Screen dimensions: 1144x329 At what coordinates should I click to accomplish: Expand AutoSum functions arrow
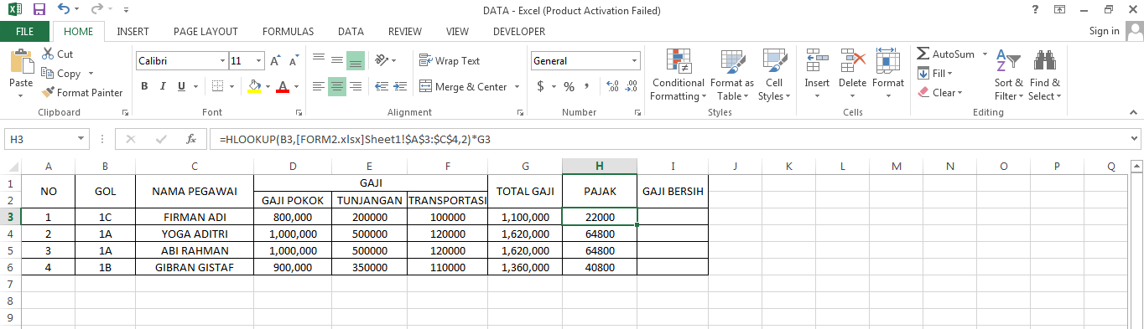point(984,54)
